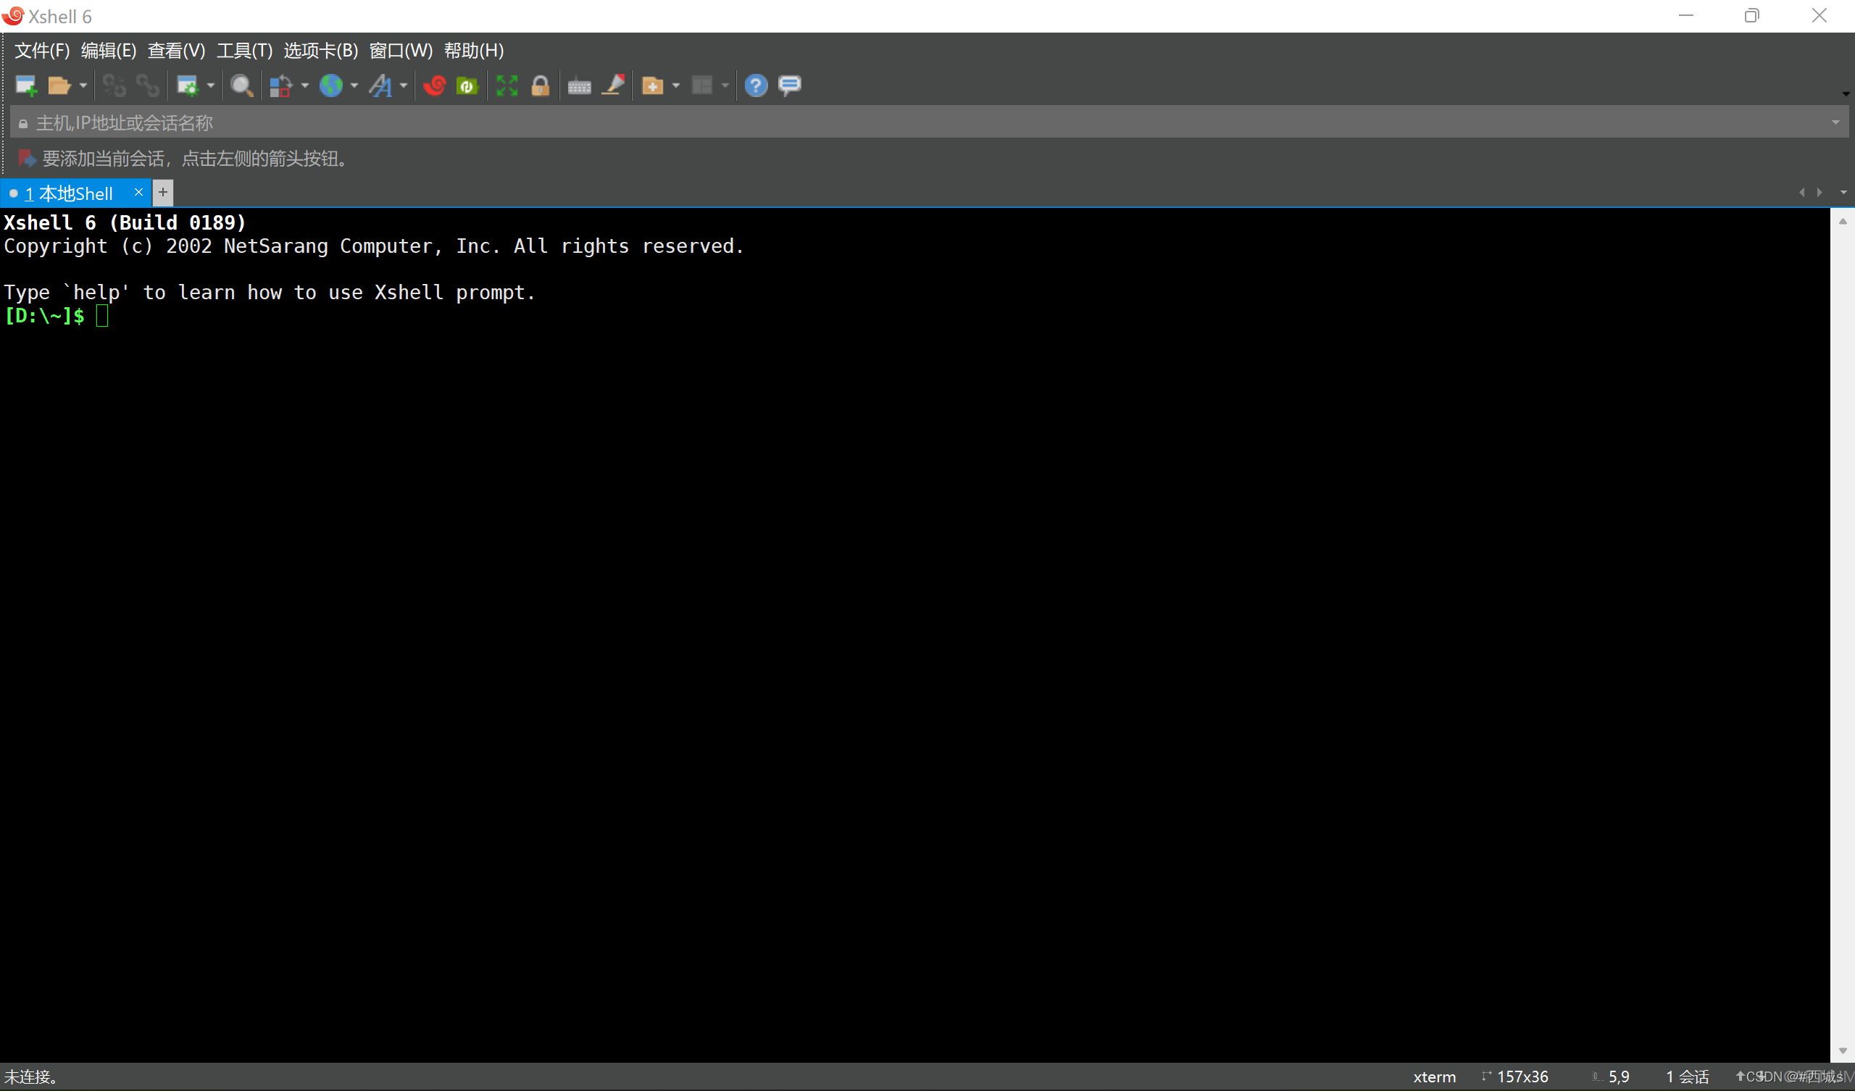Click the Highlight marker pen icon
The width and height of the screenshot is (1855, 1091).
click(613, 85)
